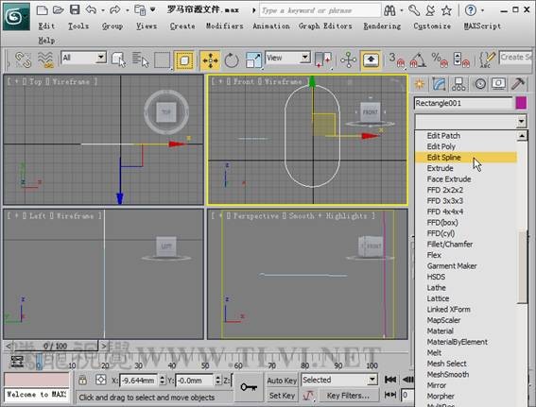Image resolution: width=536 pixels, height=407 pixels.
Task: Click modifier list scrollbar up arrow
Action: [522, 136]
